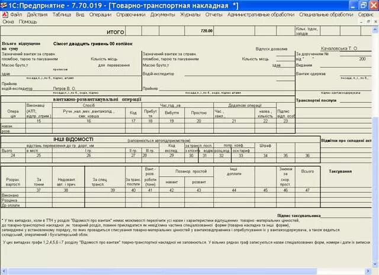The image size is (379, 275).
Task: Click text Сімсот двадцять гривень 00 копійок
Action: (93, 44)
